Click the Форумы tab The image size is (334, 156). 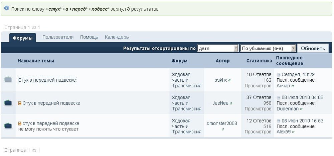(x=23, y=38)
